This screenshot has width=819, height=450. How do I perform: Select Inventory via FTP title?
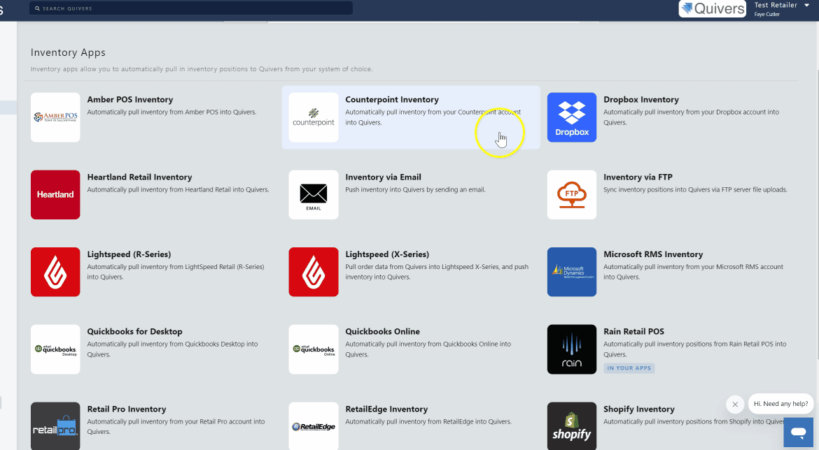(x=638, y=177)
